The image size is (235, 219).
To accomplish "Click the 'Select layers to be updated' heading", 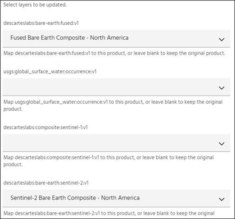I will point(35,5).
